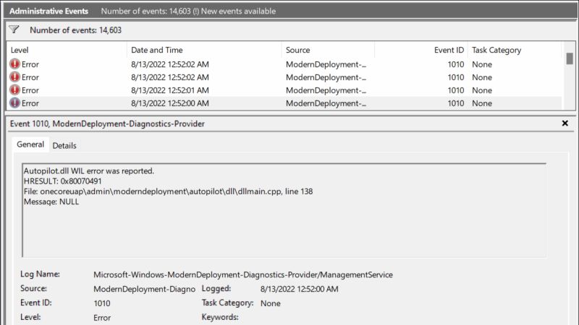This screenshot has height=325, width=579.
Task: Click 'Number of events: 14,603' beside funnel
Action: [x=75, y=30]
